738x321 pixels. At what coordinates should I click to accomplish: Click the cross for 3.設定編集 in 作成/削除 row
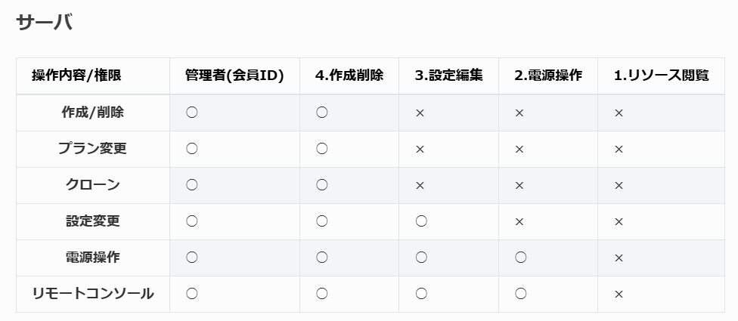[420, 113]
